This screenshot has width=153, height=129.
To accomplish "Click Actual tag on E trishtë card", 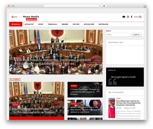I will point(74,86).
